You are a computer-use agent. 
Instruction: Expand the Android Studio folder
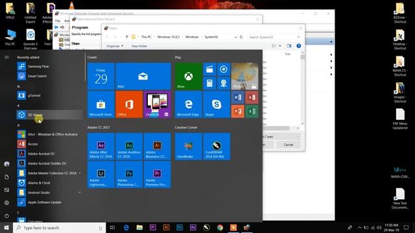pos(49,193)
